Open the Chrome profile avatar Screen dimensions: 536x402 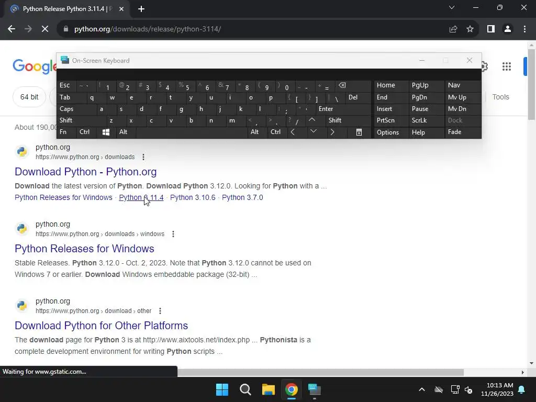click(x=508, y=29)
